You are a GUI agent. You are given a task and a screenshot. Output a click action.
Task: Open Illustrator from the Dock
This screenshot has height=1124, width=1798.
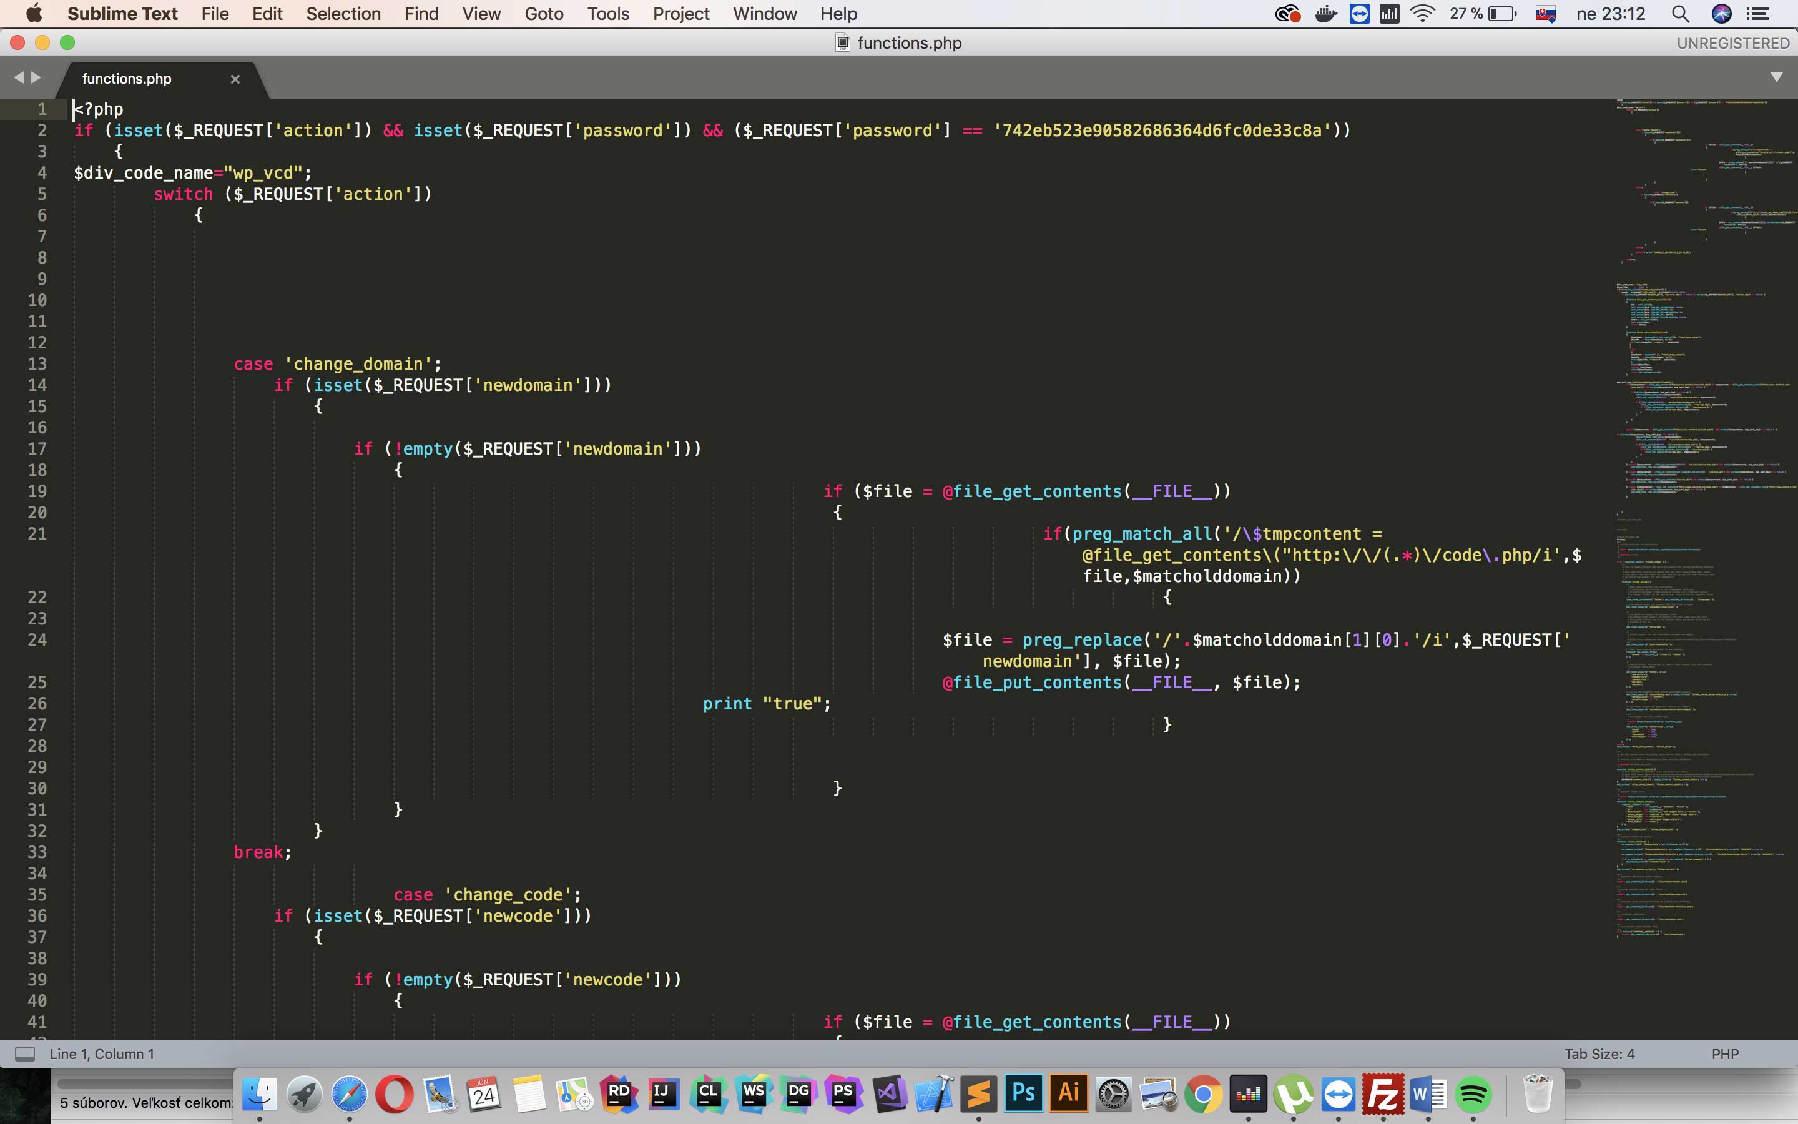pyautogui.click(x=1068, y=1093)
